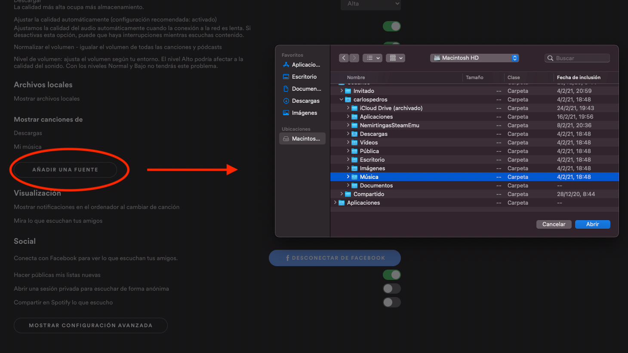
Task: Click Mi música source in Spotify settings
Action: coord(28,147)
